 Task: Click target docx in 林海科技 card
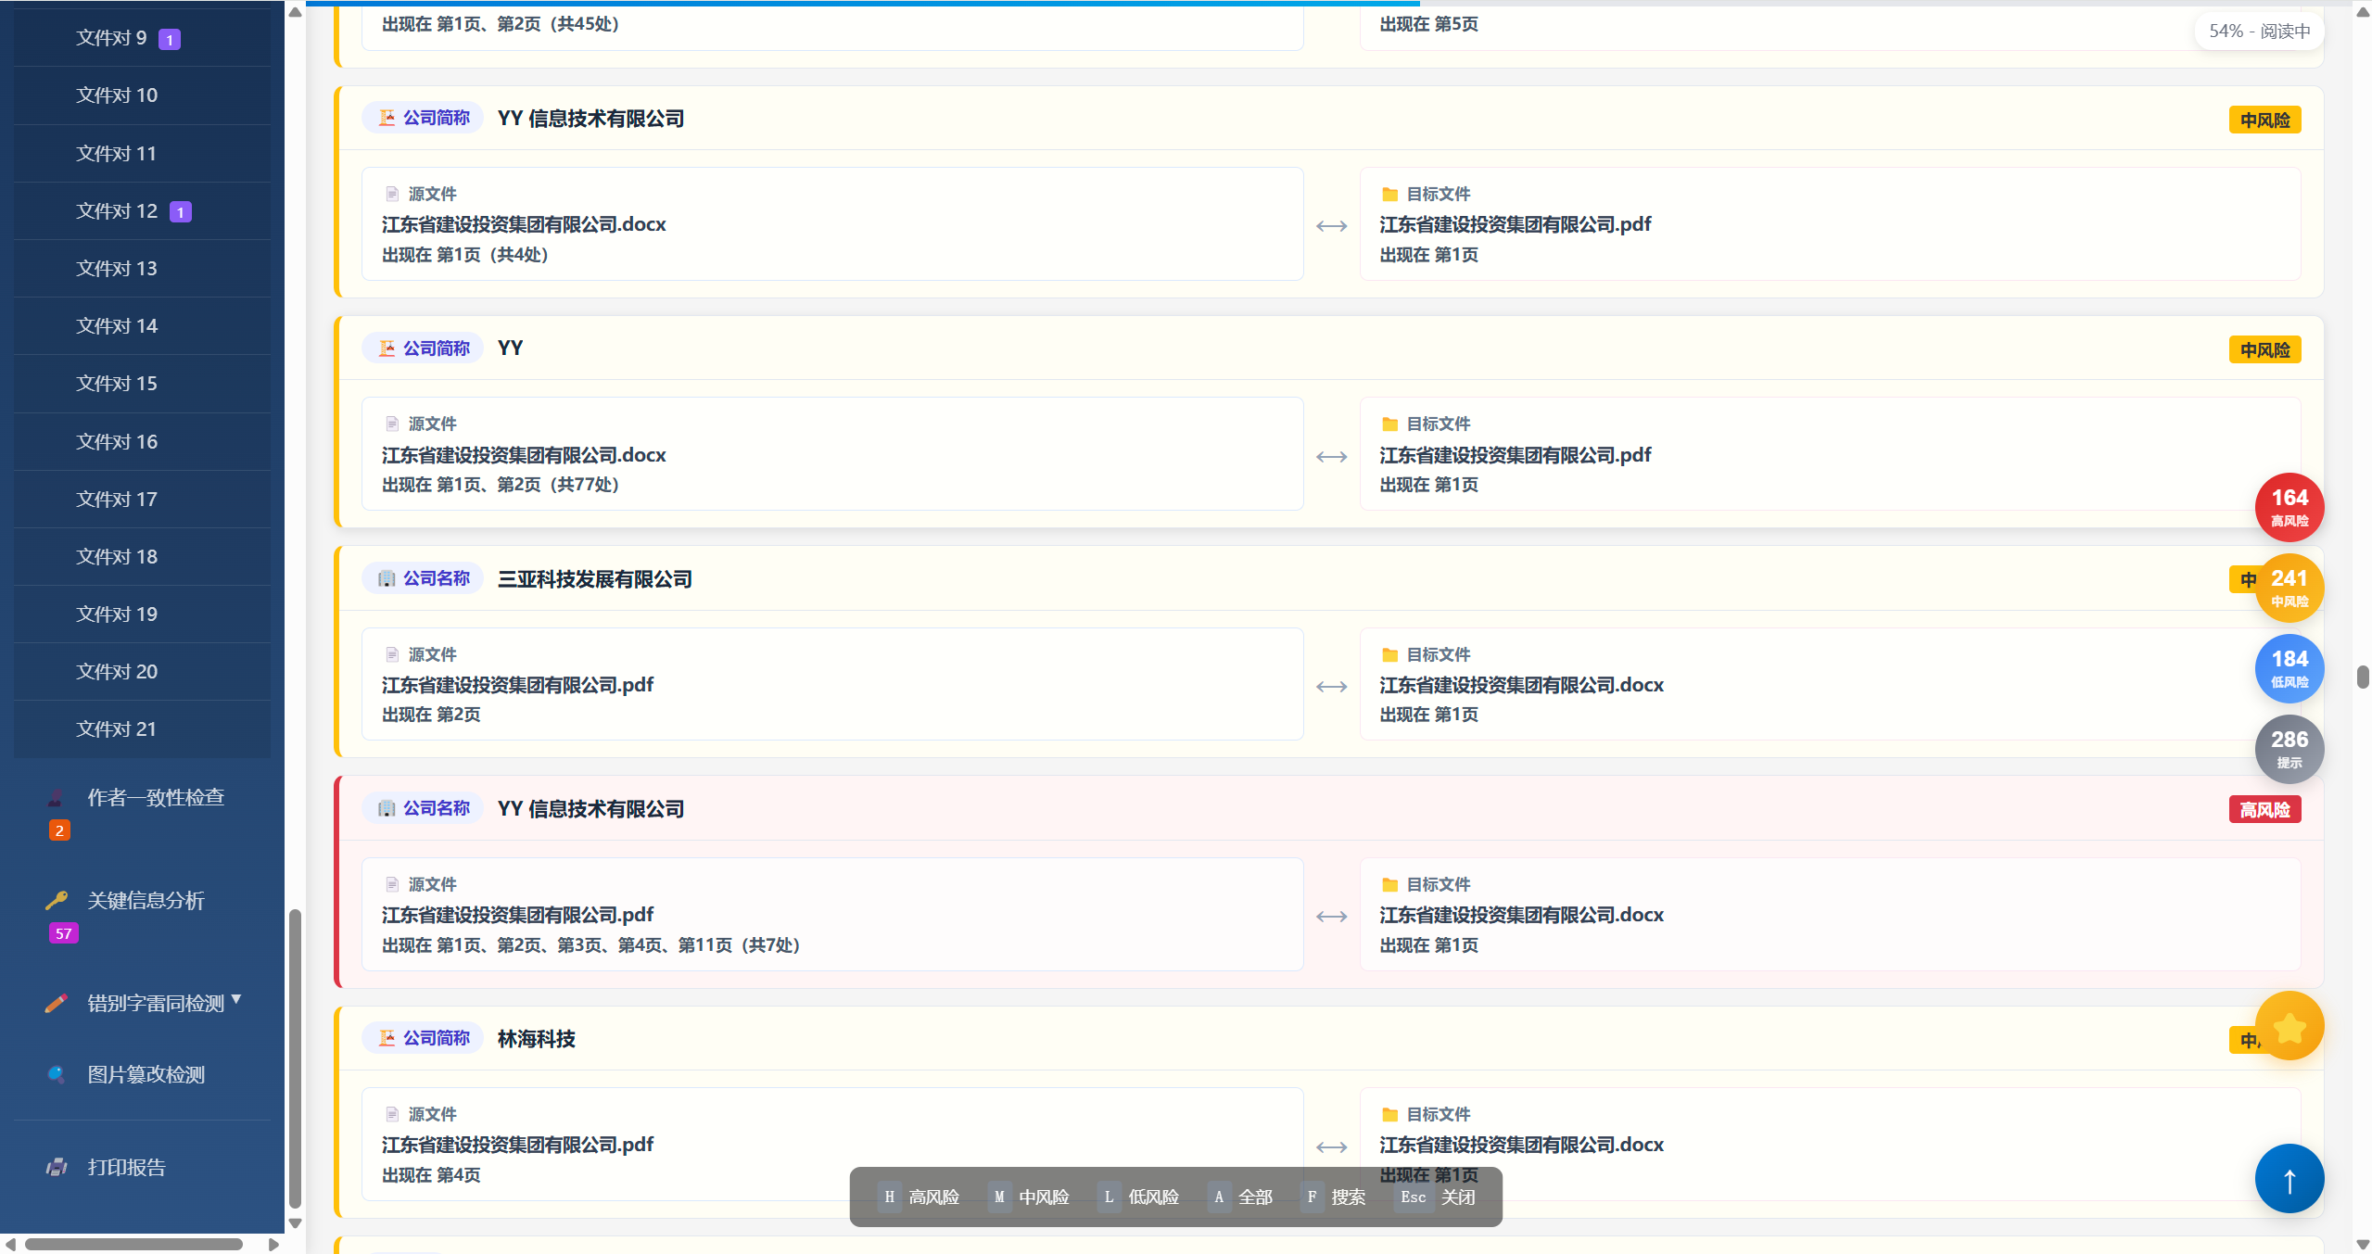[1521, 1145]
